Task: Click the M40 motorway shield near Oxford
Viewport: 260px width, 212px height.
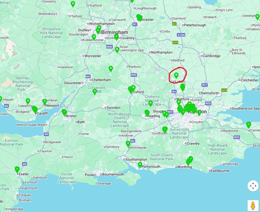Action: coord(134,75)
